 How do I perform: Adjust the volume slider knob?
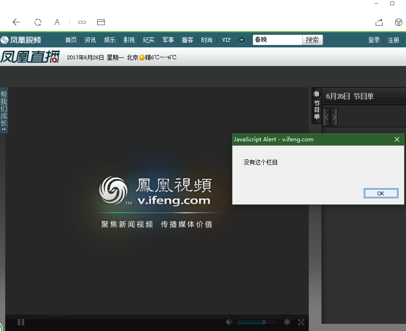pyautogui.click(x=264, y=322)
